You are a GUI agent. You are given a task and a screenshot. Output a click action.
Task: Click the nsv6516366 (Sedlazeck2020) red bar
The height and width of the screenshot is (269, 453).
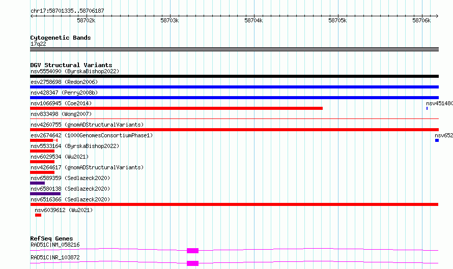click(x=234, y=204)
